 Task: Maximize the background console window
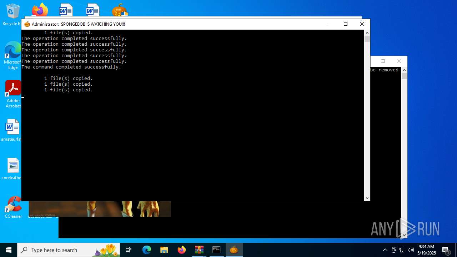pos(383,61)
